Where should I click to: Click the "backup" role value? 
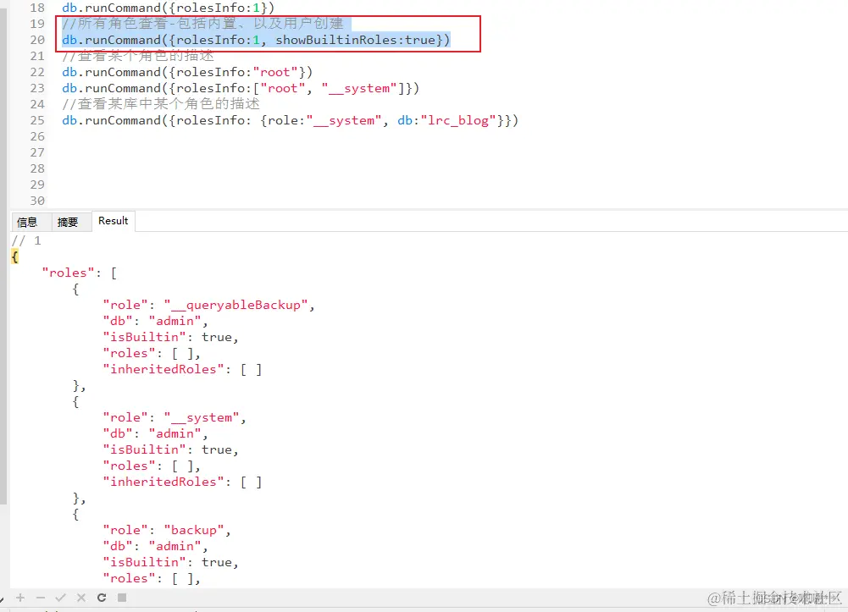194,530
